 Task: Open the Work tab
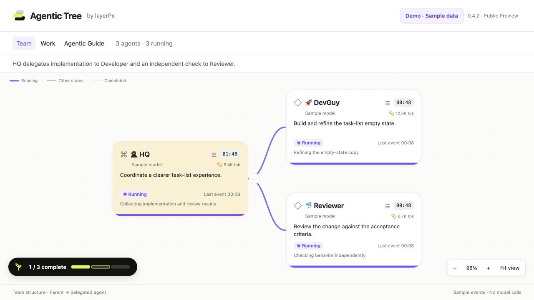tap(48, 43)
